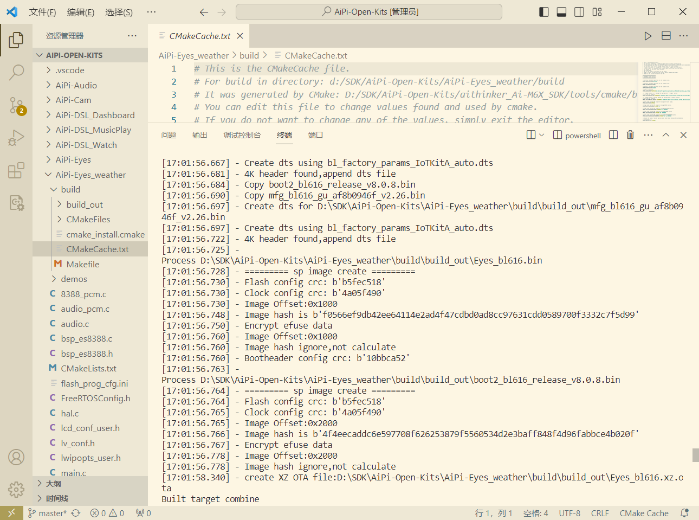699x520 pixels.
Task: Click the VS Code logo icon
Action: click(x=12, y=11)
